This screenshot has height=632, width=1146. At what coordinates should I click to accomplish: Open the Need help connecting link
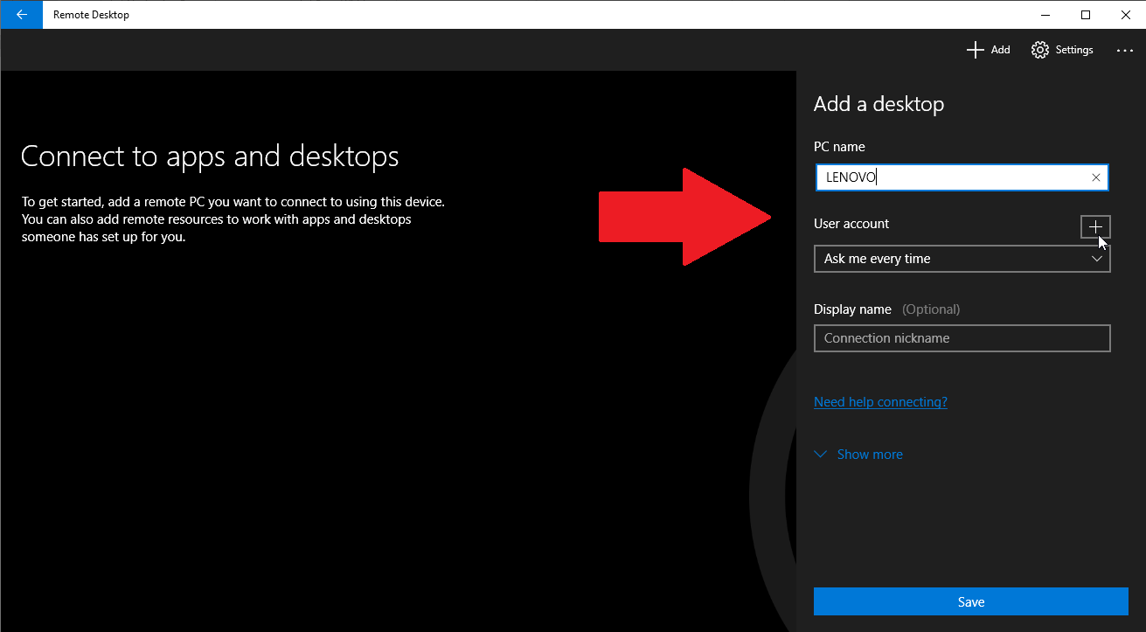(880, 402)
